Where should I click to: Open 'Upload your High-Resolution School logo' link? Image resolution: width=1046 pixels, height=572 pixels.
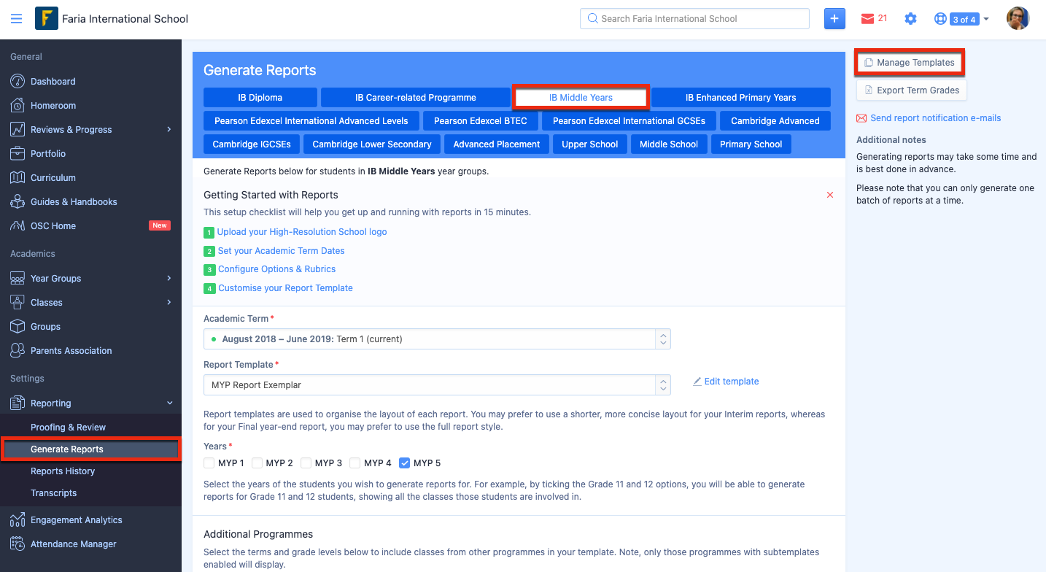302,232
